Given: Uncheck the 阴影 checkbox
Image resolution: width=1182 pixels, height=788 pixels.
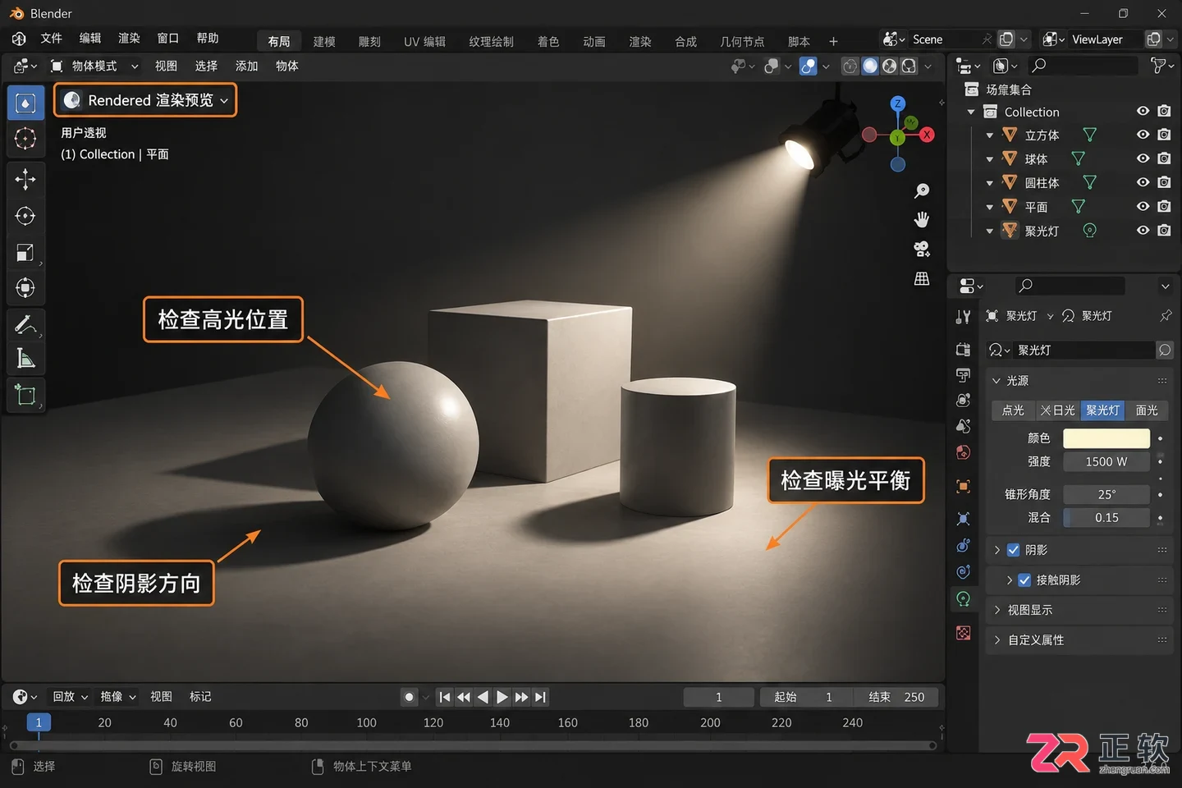Looking at the screenshot, I should [1014, 550].
